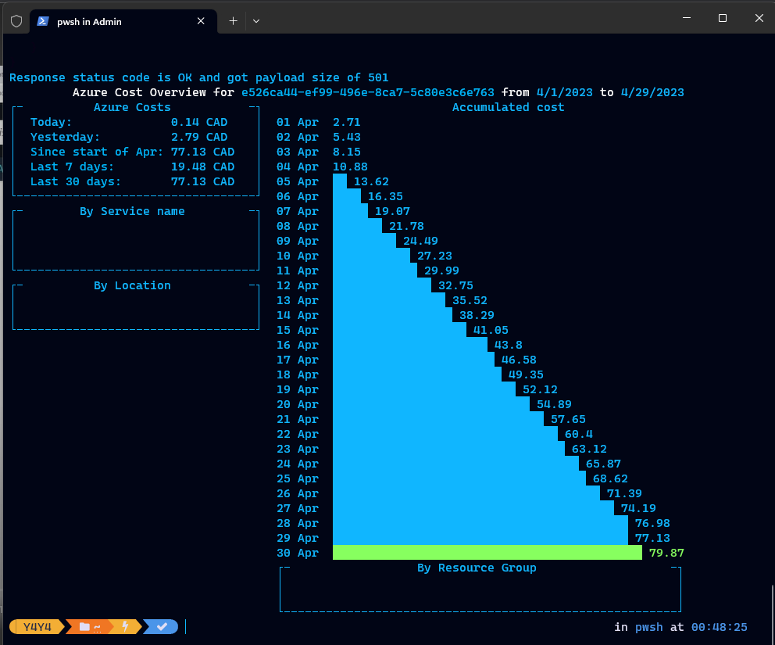Minimize the terminal window
775x645 pixels.
click(x=687, y=18)
